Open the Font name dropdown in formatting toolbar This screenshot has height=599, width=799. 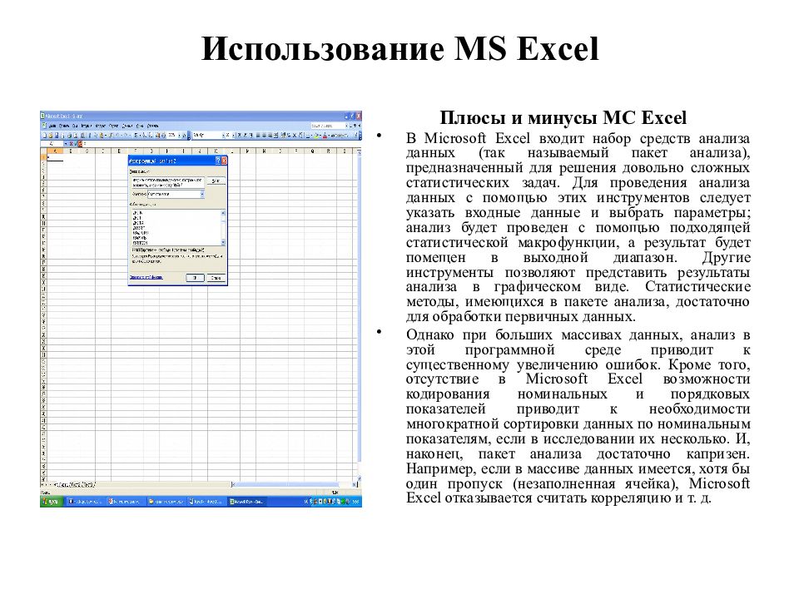click(223, 135)
